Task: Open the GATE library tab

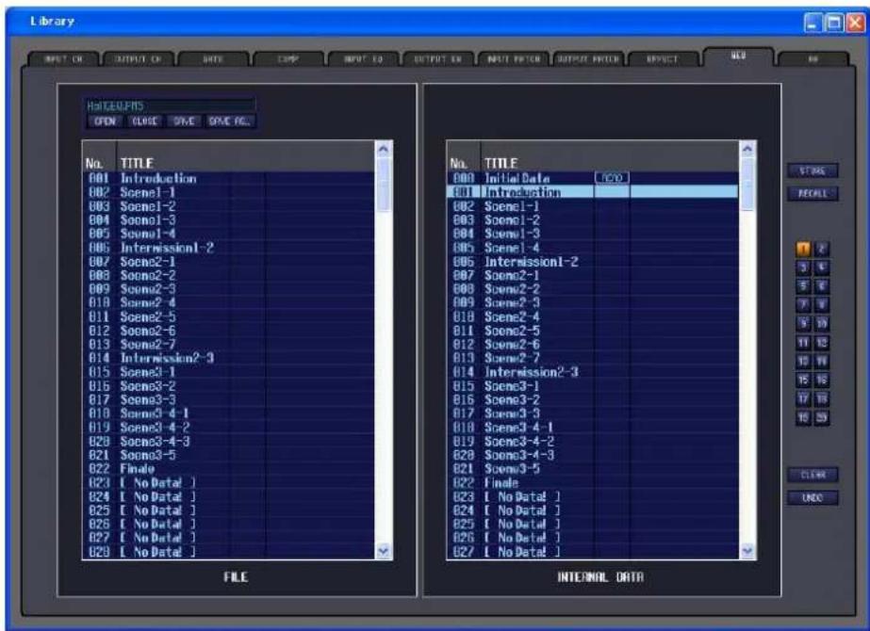Action: (213, 59)
